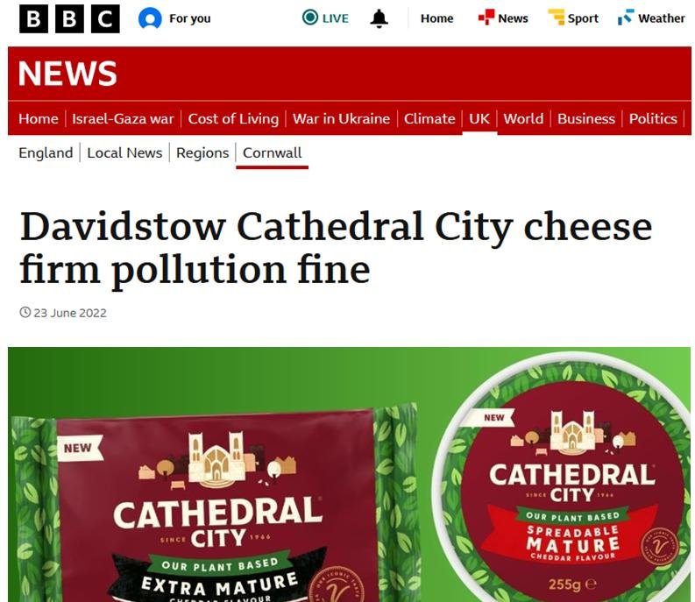
Task: Click the Cathedral City article image
Action: coord(350,474)
